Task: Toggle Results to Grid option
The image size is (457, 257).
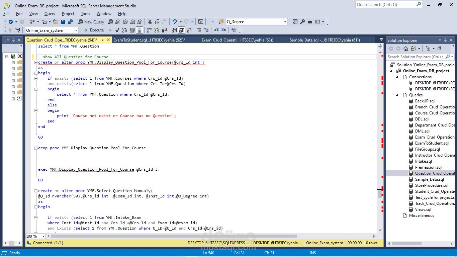Action: tap(182, 30)
